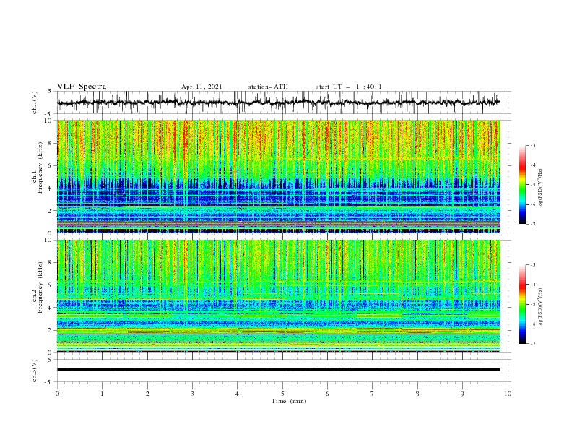Image resolution: width=572 pixels, height=442 pixels.
Task: Click the ch.1 waveform trace plot
Action: [279, 103]
